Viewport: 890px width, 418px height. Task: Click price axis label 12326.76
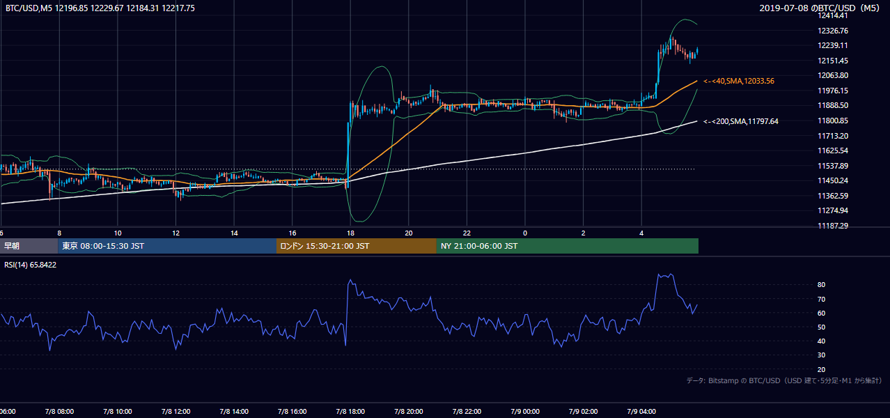(832, 31)
